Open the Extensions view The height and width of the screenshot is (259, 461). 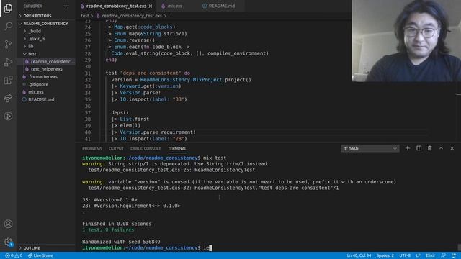point(8,80)
